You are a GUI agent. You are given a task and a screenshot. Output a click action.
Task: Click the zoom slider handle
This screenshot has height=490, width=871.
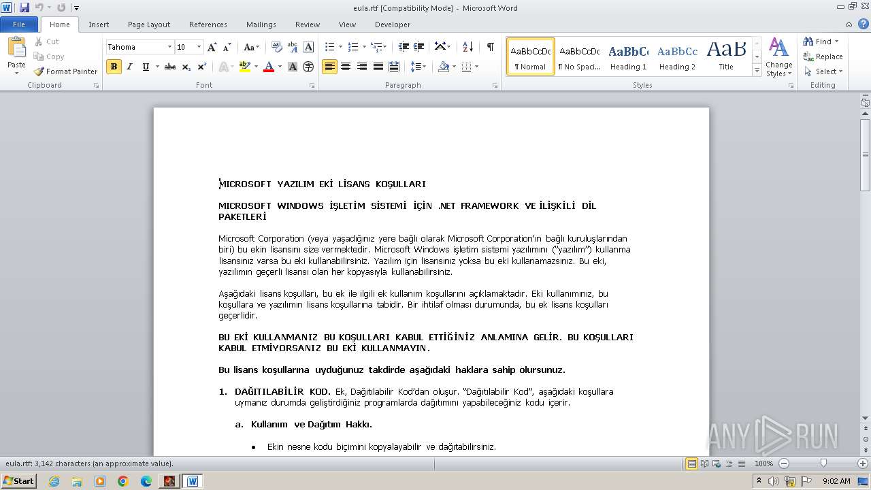coord(823,463)
